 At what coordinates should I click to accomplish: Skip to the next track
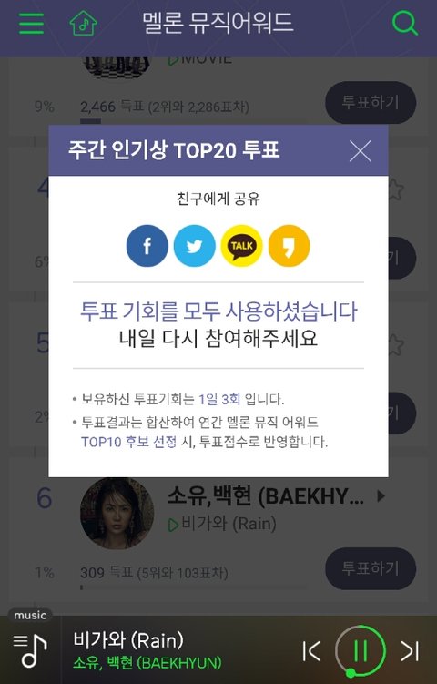pos(411,651)
